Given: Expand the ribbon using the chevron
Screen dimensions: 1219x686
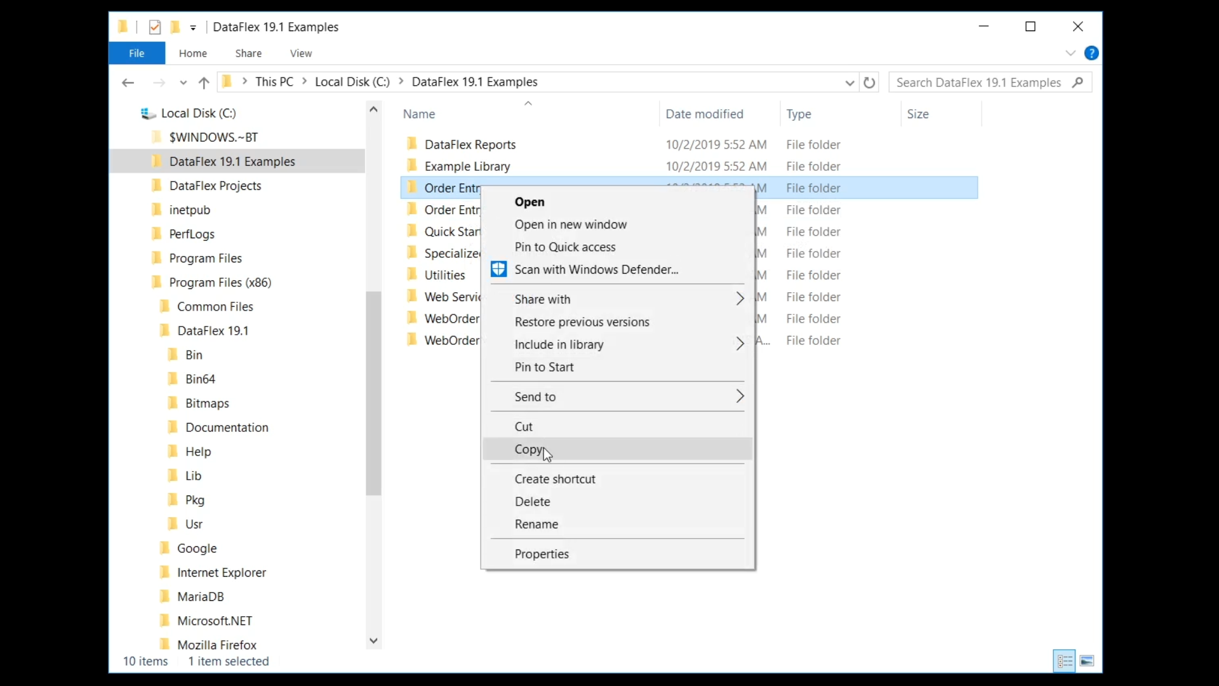Looking at the screenshot, I should [1070, 53].
